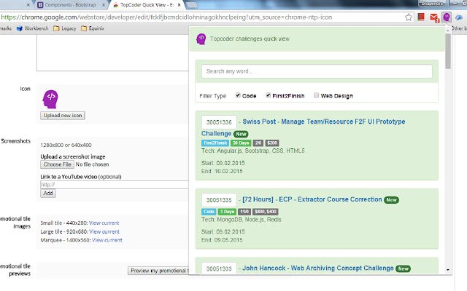Toggle the Topcoder purple head extension icon
Image resolution: width=467 pixels, height=291 pixels.
(x=446, y=17)
